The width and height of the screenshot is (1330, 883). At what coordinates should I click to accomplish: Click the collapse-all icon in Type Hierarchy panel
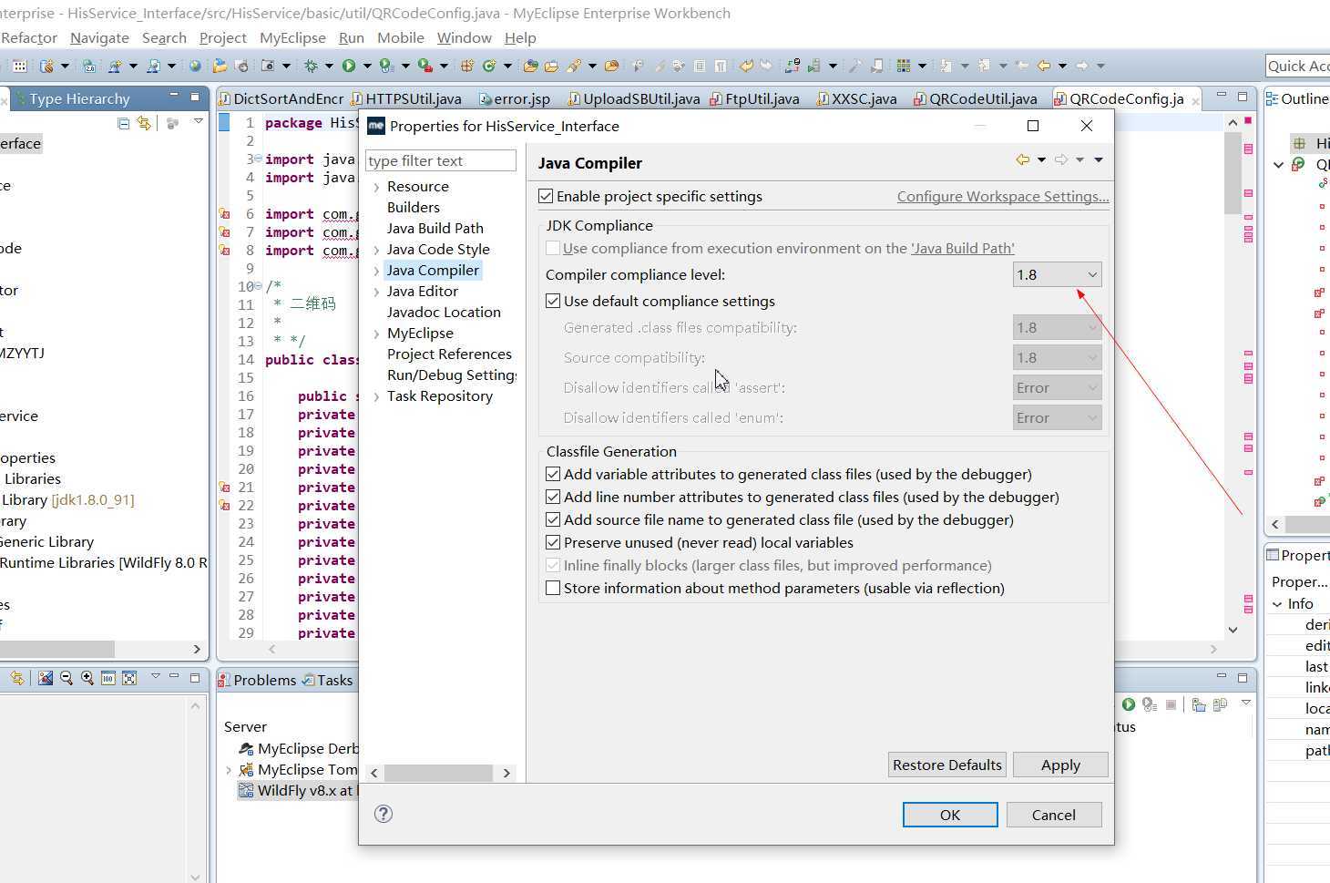point(124,123)
